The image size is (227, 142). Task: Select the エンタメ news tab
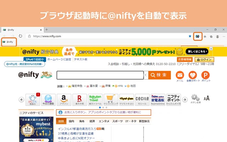104,121
